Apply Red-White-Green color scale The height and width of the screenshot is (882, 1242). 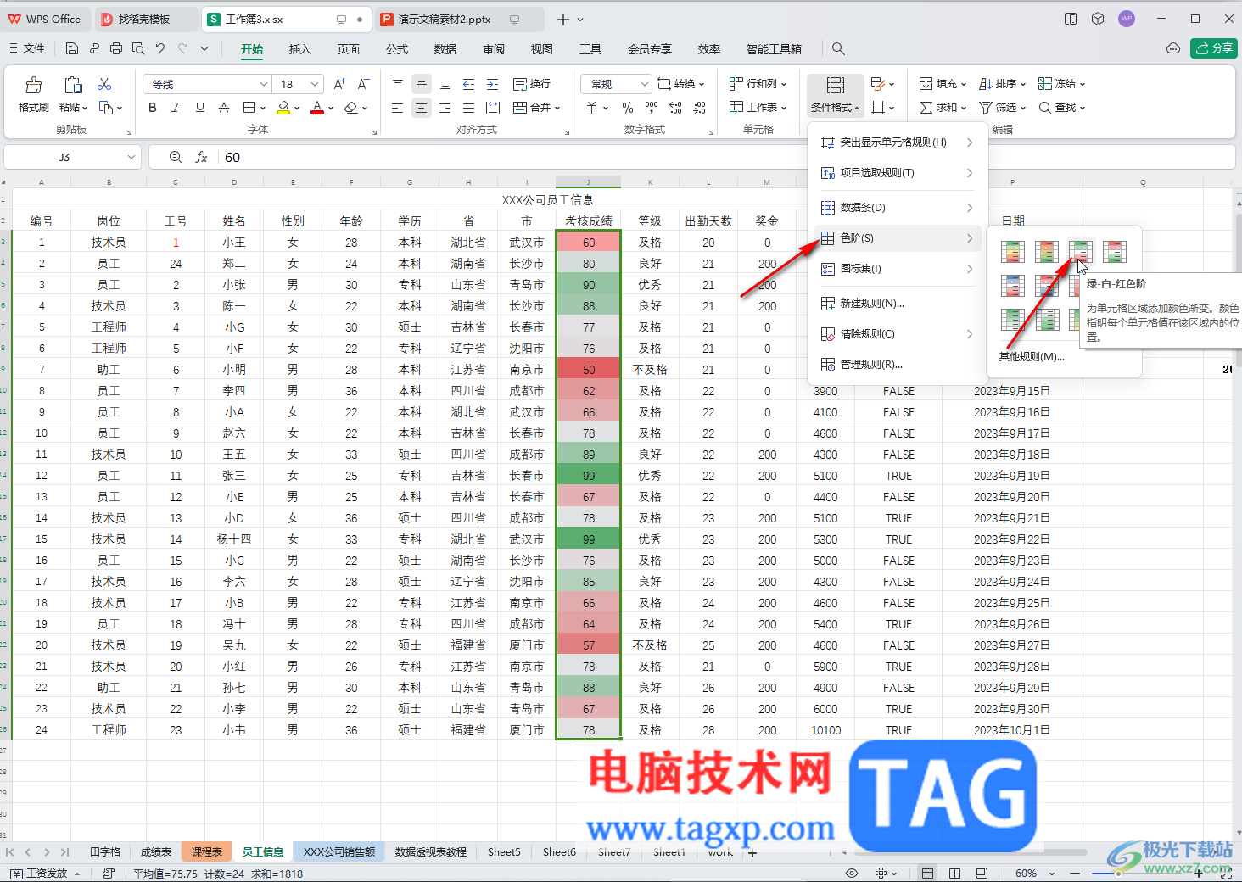tap(1114, 252)
